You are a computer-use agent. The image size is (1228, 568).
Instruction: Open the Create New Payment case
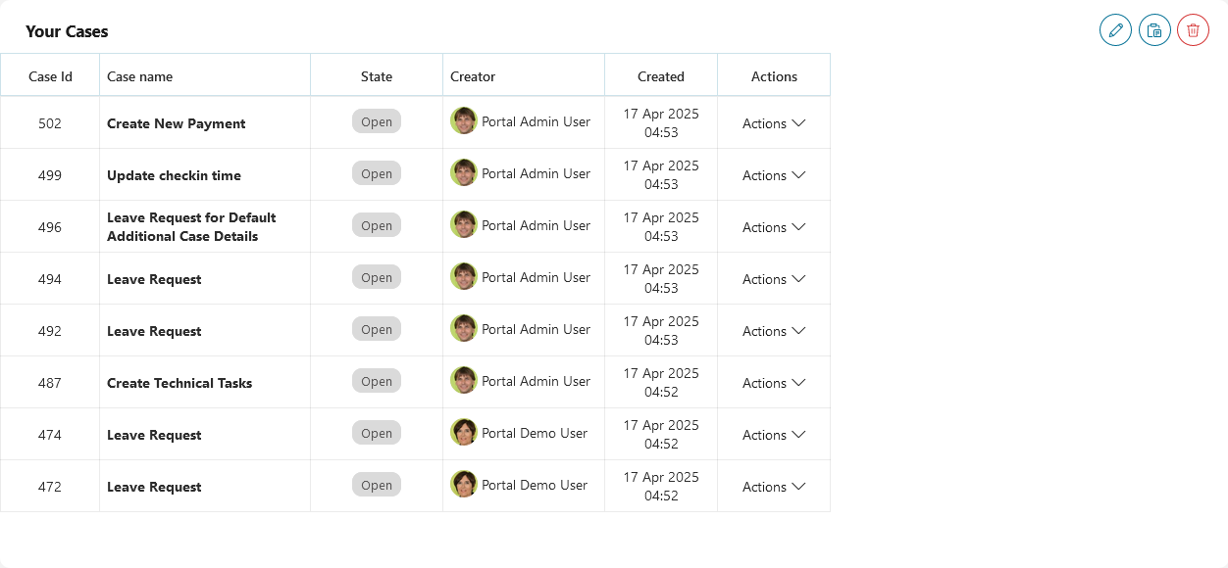pyautogui.click(x=177, y=123)
